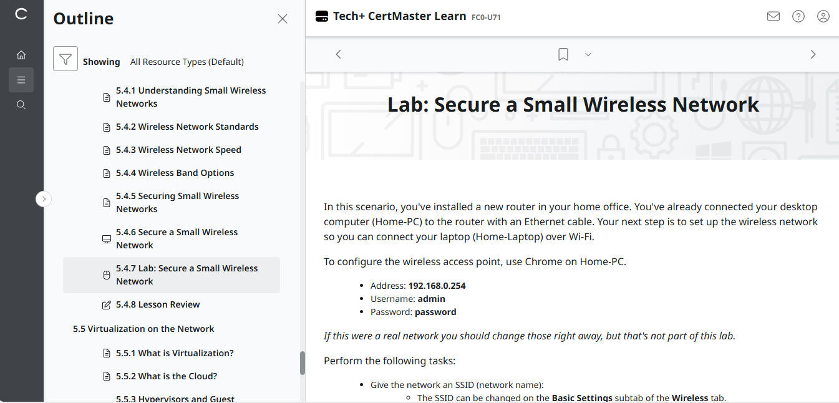Screen dimensions: 839x403
Task: Expand the bookmark options dropdown arrow
Action: 588,55
